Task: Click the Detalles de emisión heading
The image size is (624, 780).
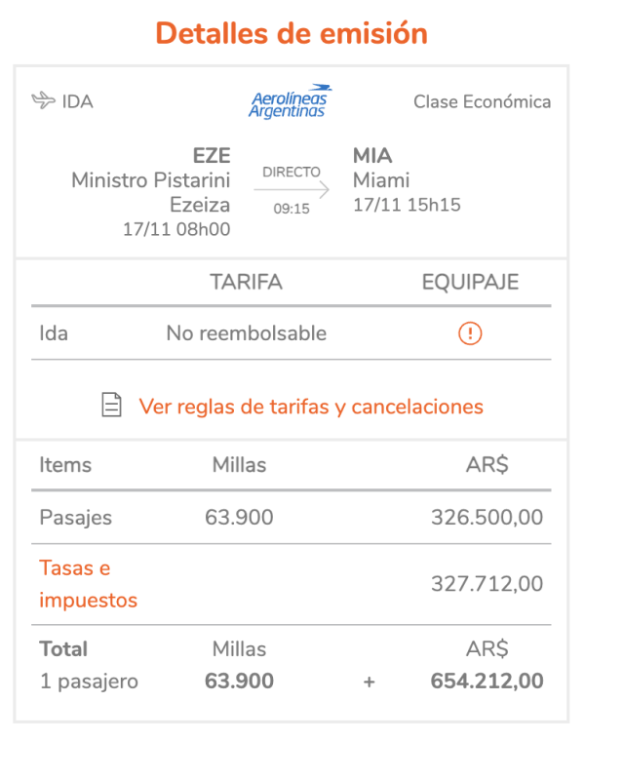Action: (x=292, y=33)
